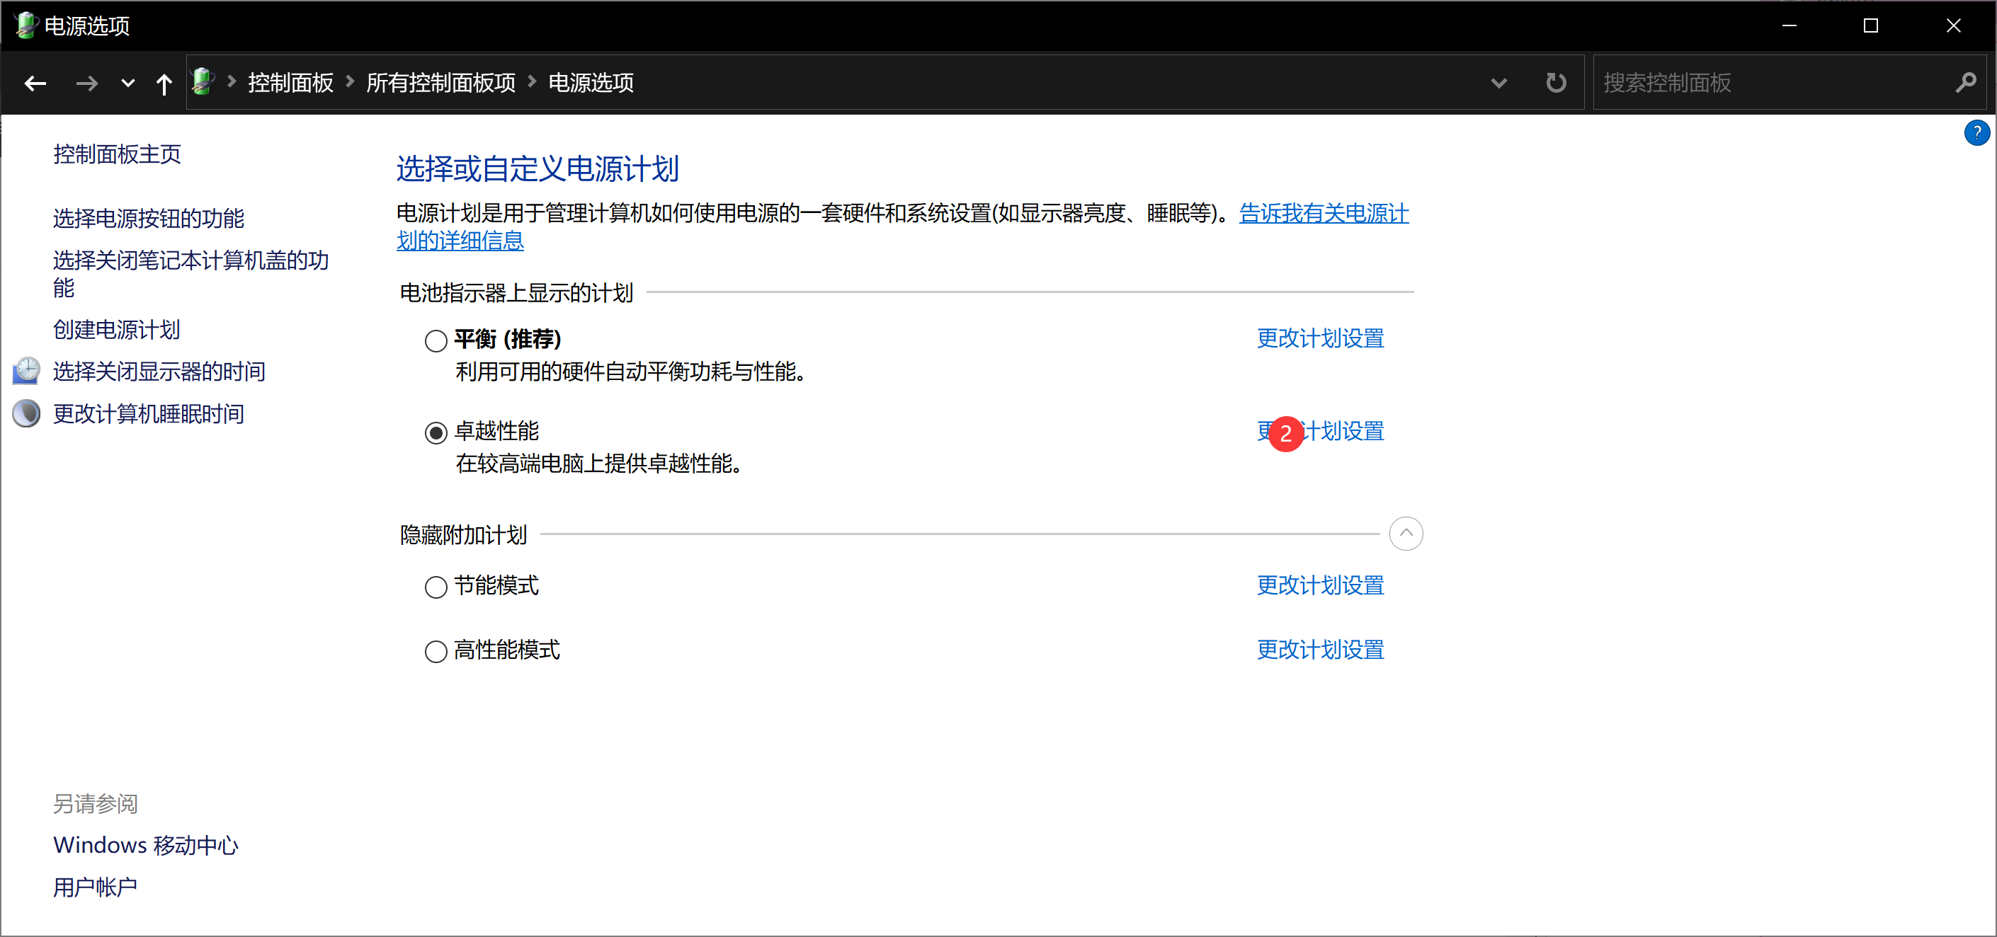Open the recent locations dropdown arrow
The image size is (1997, 937).
(x=128, y=83)
